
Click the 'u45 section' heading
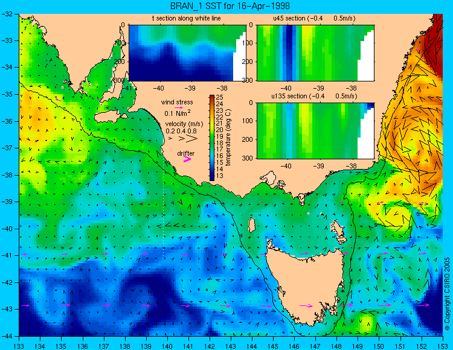289,18
